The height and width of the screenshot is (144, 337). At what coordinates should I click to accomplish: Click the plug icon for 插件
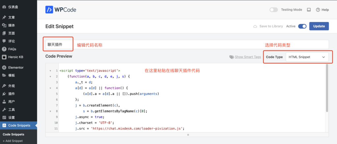point(4,94)
